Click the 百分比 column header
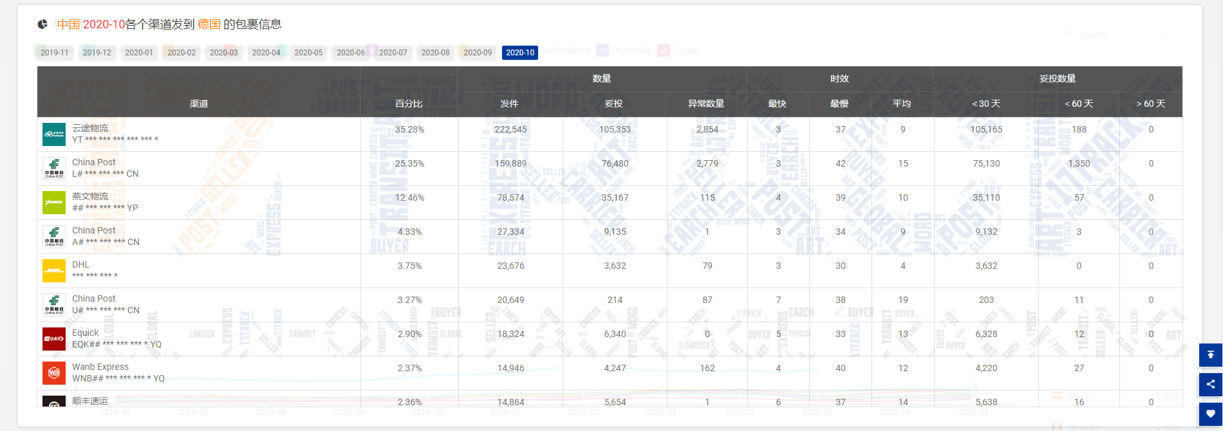1223x431 pixels. coord(409,104)
